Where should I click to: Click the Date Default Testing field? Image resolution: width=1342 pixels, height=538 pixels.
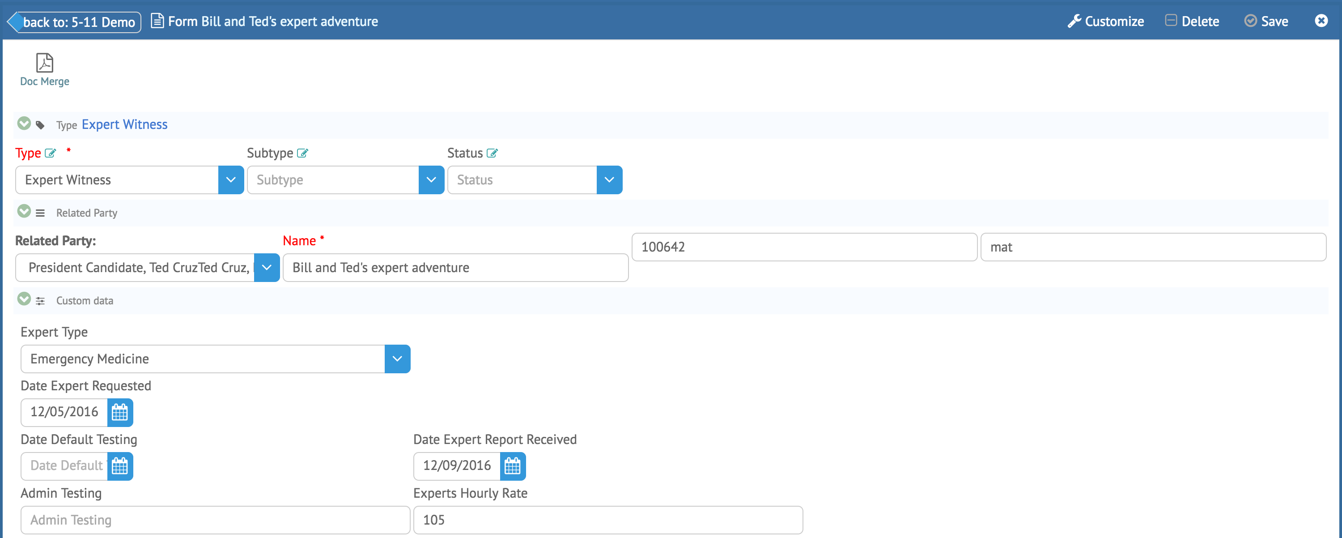tap(64, 466)
